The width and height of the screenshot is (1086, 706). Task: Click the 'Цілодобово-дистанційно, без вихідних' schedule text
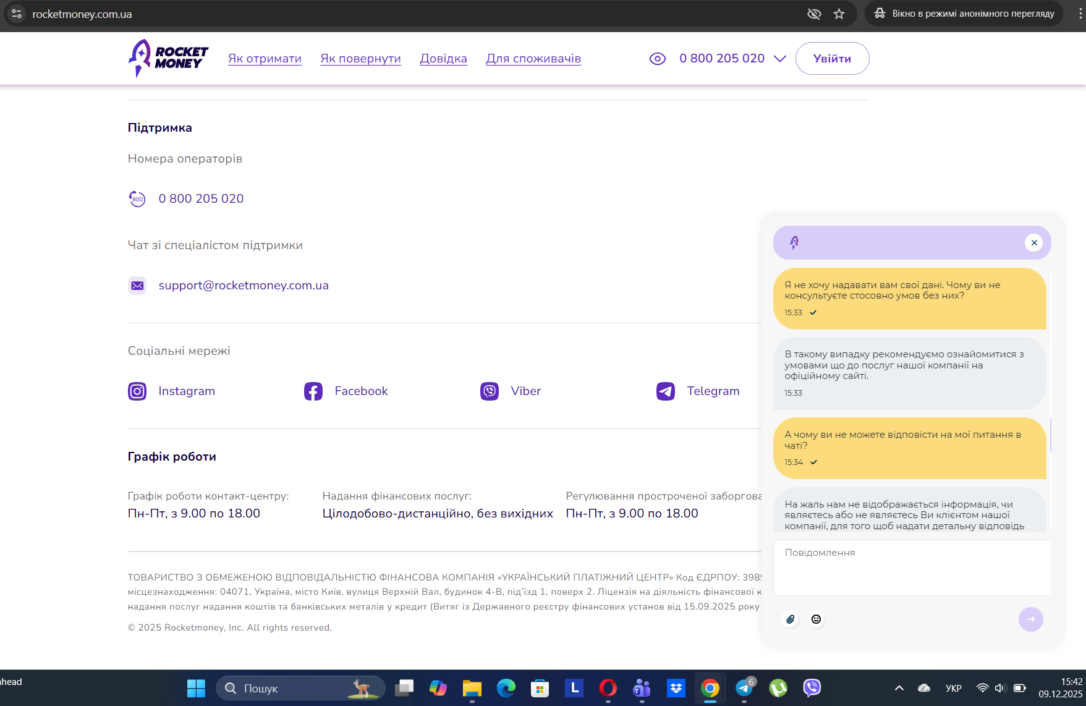tap(438, 514)
